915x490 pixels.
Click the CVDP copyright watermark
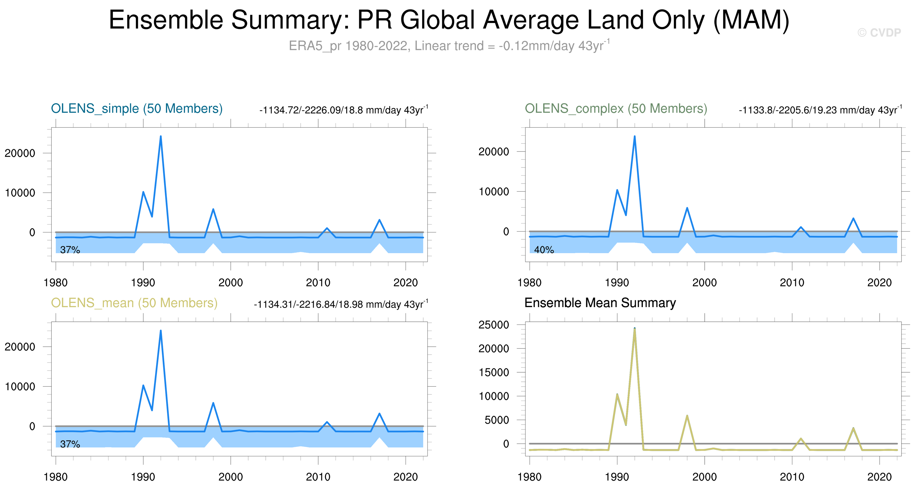[x=879, y=33]
